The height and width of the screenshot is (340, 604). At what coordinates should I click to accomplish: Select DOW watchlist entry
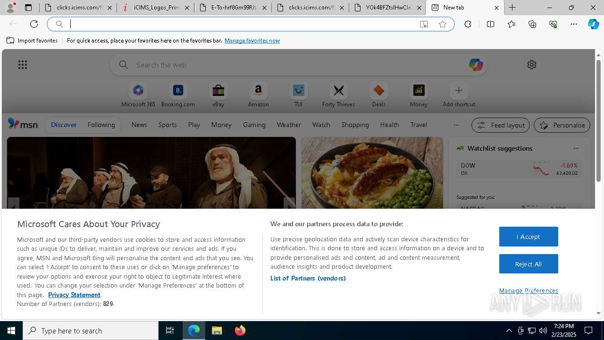[519, 169]
